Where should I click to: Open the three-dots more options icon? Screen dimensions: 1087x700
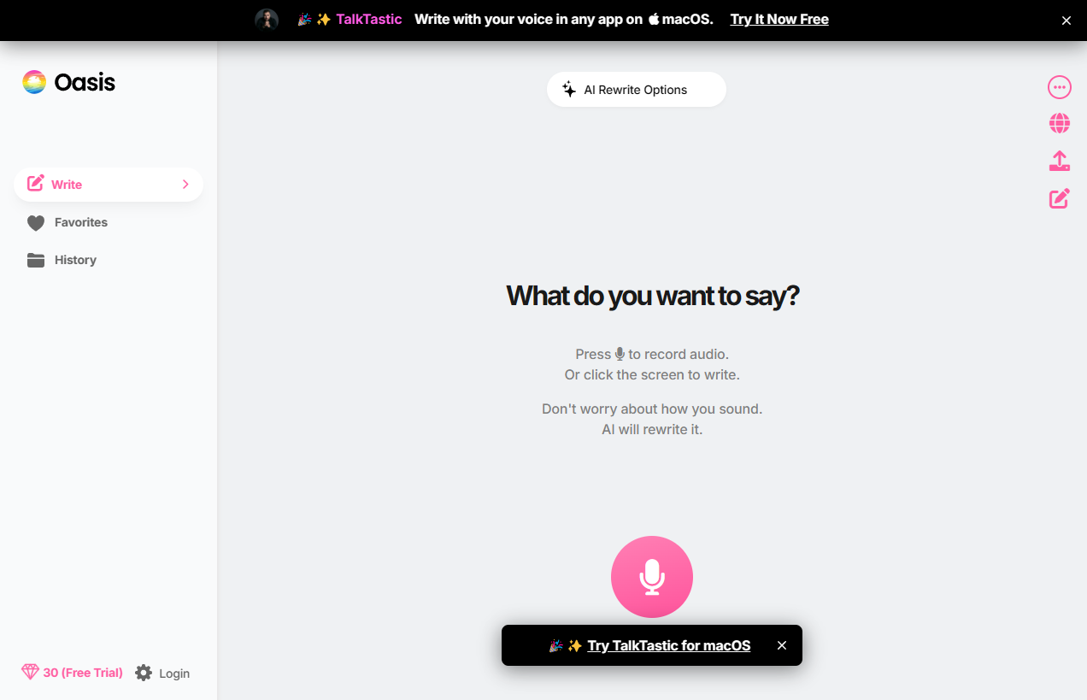point(1060,87)
